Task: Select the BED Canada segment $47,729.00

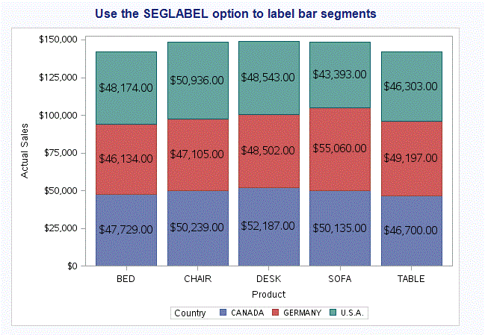Action: [x=126, y=230]
